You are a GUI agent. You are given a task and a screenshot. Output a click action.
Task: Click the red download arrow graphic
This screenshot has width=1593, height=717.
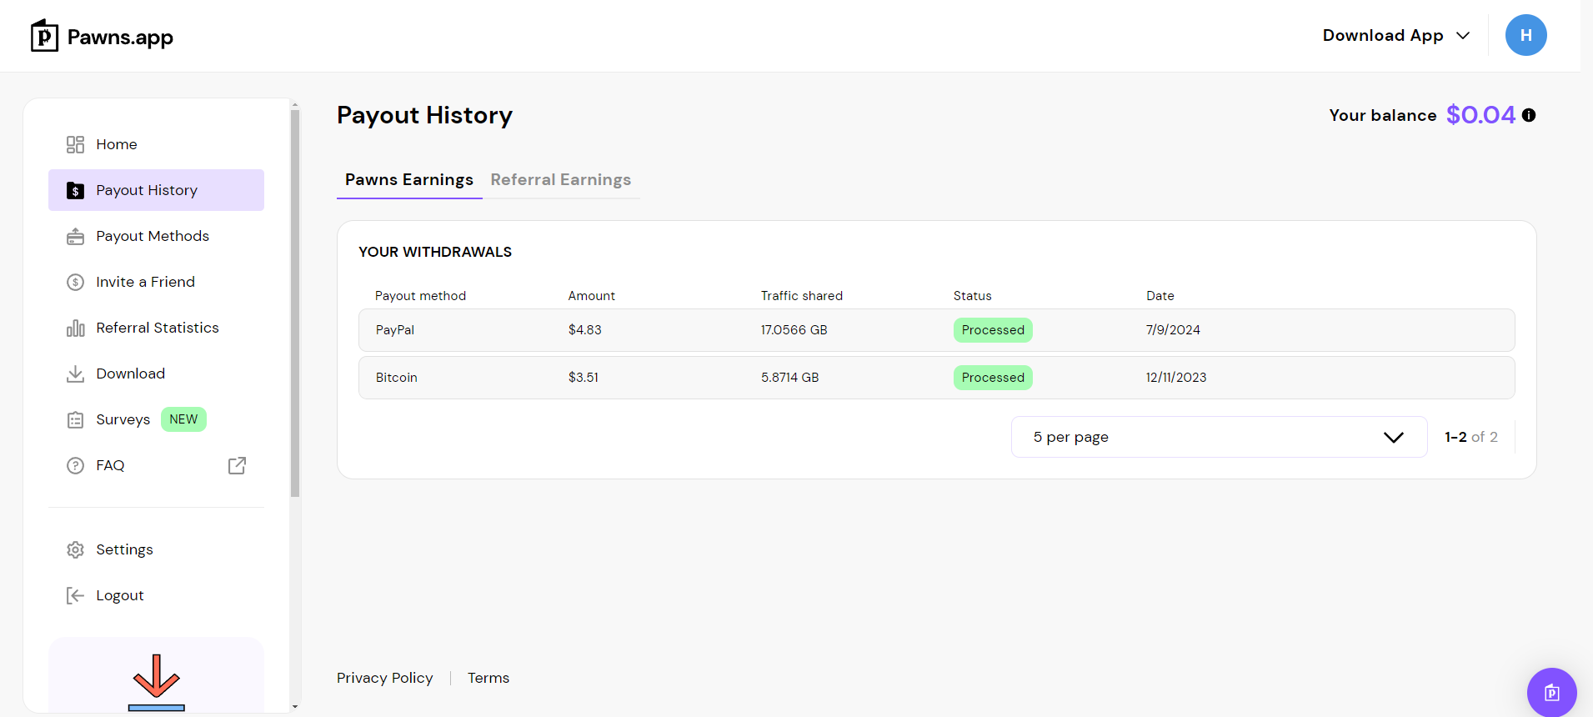point(156,677)
